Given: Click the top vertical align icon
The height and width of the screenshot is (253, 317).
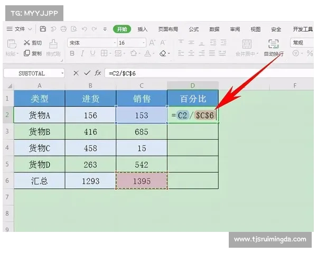Looking at the screenshot, I should (181, 43).
